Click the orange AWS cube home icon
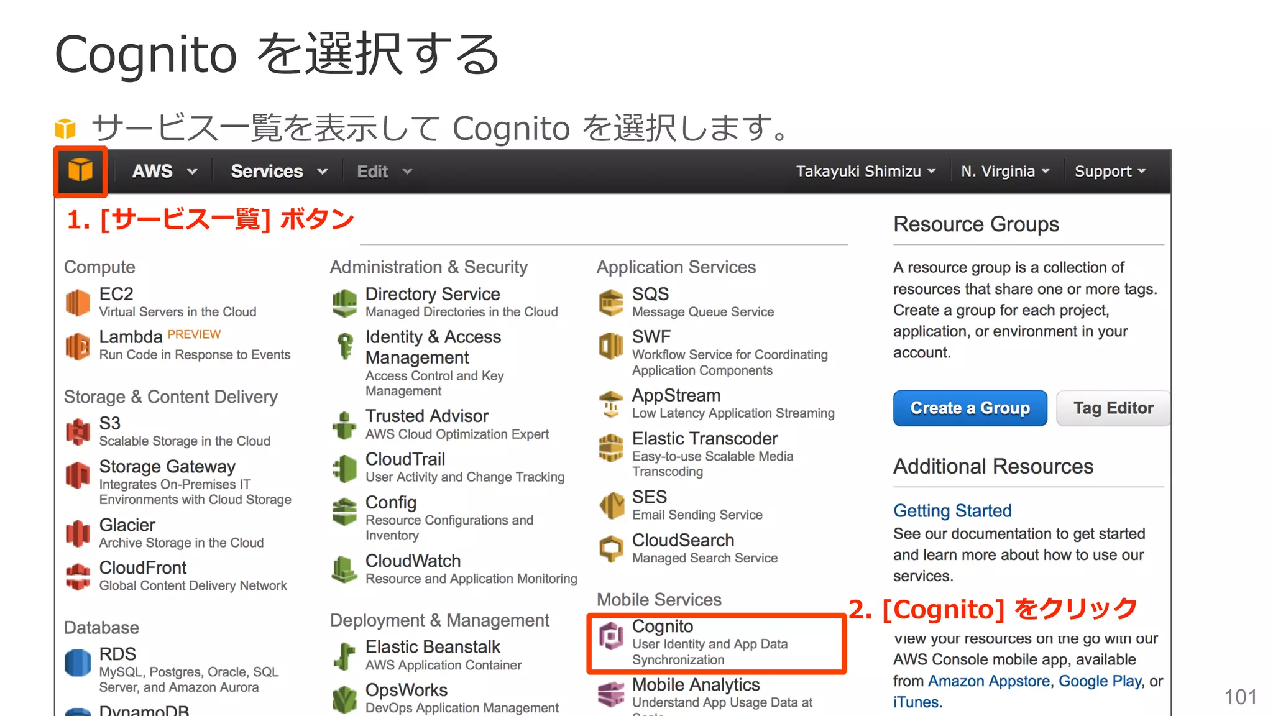 [80, 171]
